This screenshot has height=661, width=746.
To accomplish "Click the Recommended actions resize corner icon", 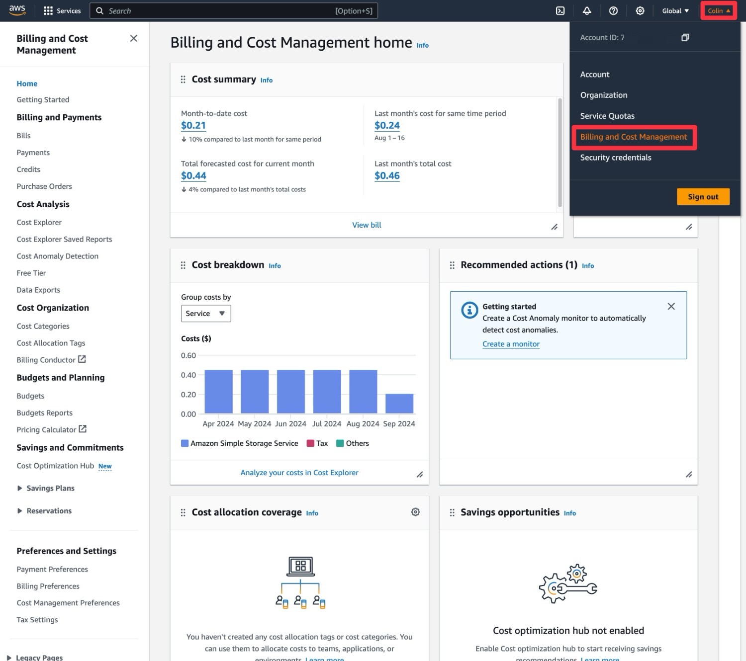I will (x=689, y=475).
